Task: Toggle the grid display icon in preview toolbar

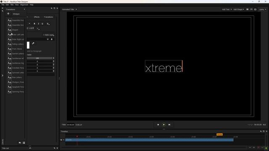Action: point(248,9)
